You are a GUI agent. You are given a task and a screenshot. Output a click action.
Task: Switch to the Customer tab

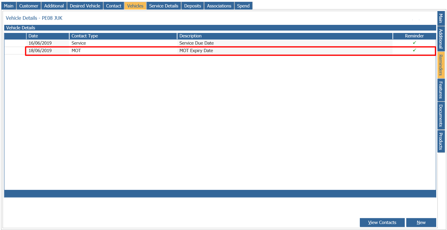click(29, 6)
